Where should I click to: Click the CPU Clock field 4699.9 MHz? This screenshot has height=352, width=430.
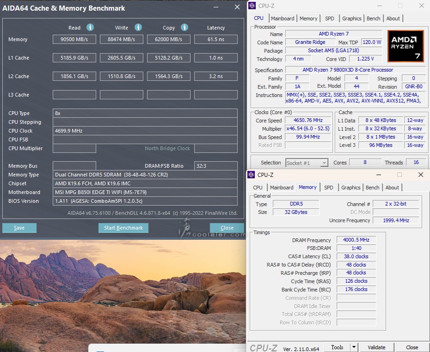click(x=145, y=131)
